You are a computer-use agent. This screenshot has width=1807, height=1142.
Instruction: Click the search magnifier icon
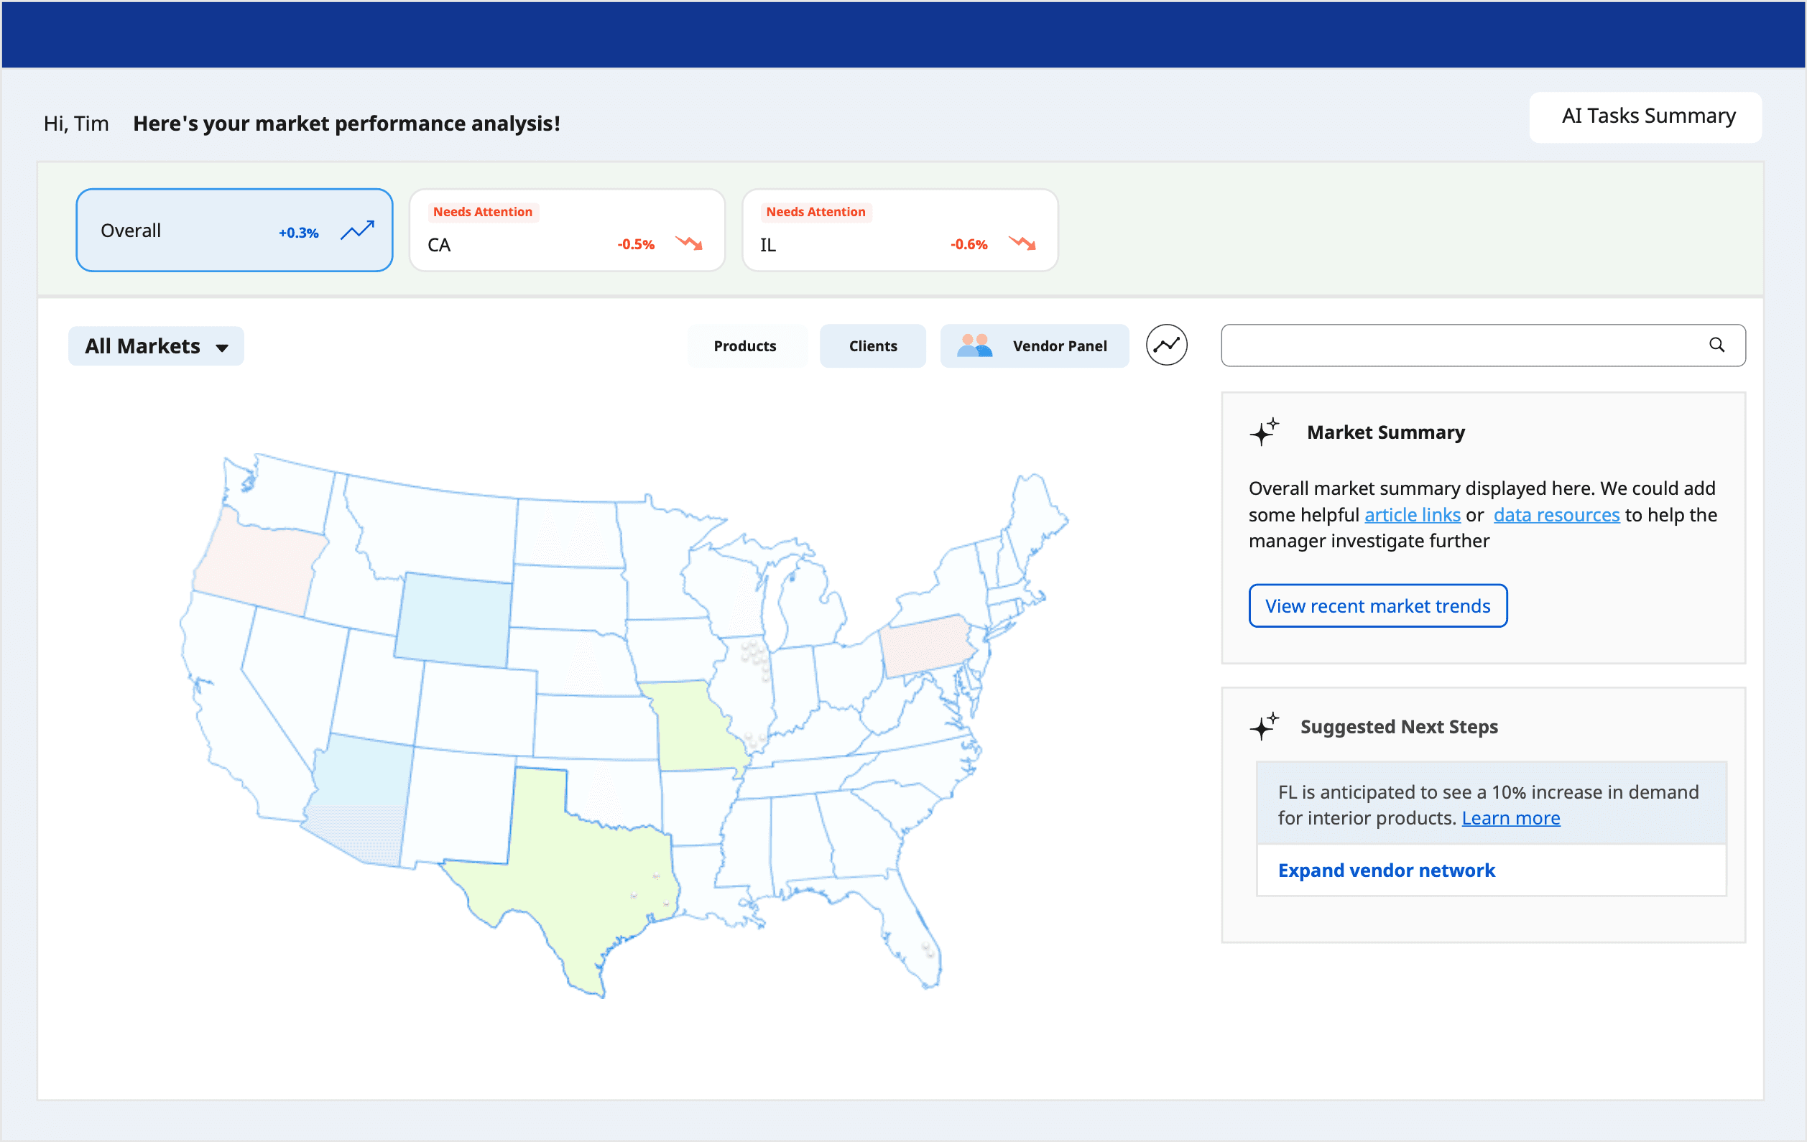[1716, 345]
